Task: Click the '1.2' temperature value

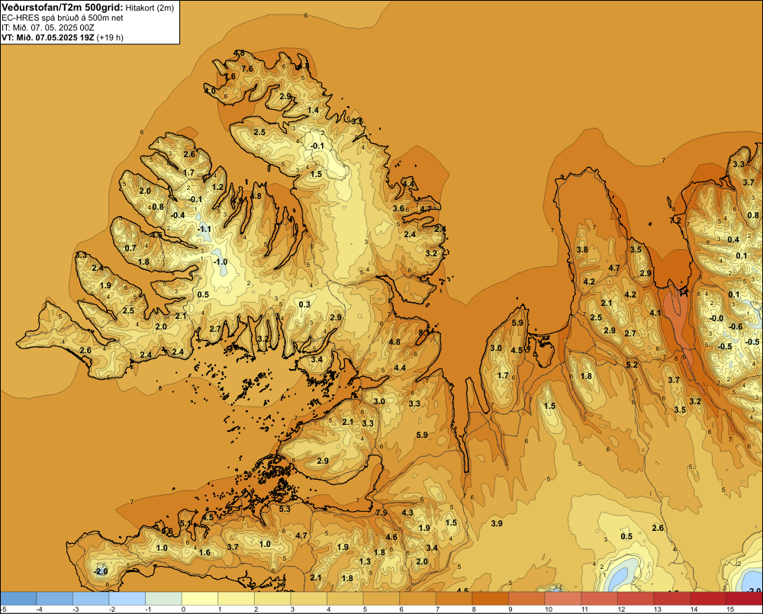Action: point(218,187)
